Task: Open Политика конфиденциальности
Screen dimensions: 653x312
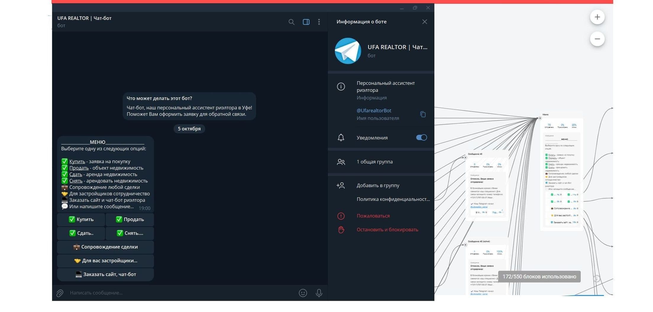Action: coord(393,199)
